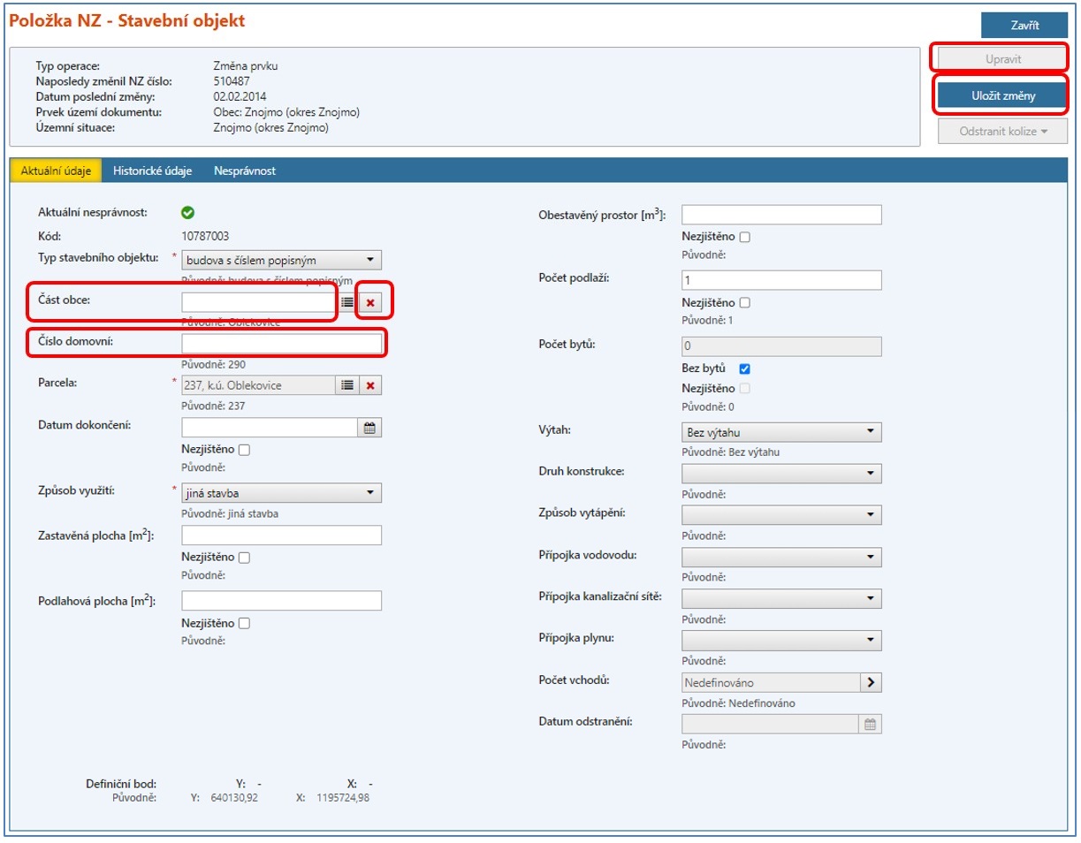The image size is (1081, 843).
Task: Switch to Historické údaje tab
Action: [x=152, y=171]
